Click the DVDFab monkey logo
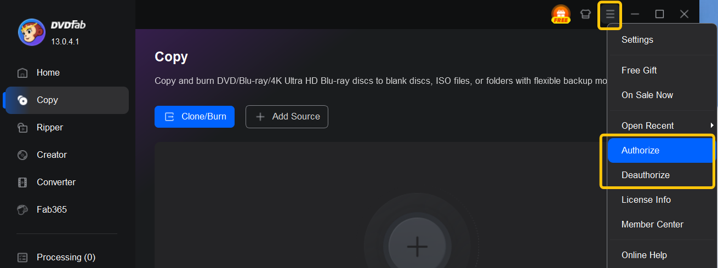Image resolution: width=718 pixels, height=268 pixels. point(32,32)
